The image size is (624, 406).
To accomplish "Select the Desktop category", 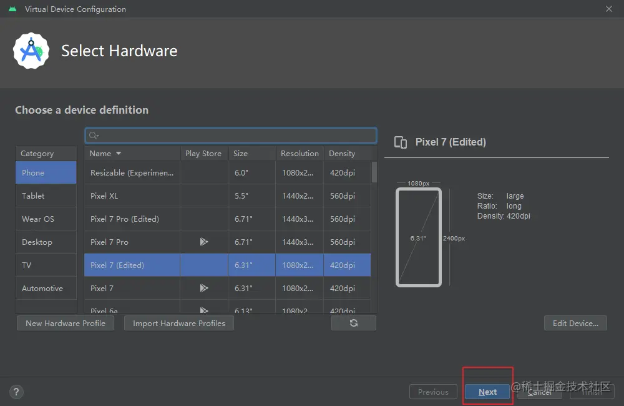I will pos(46,242).
